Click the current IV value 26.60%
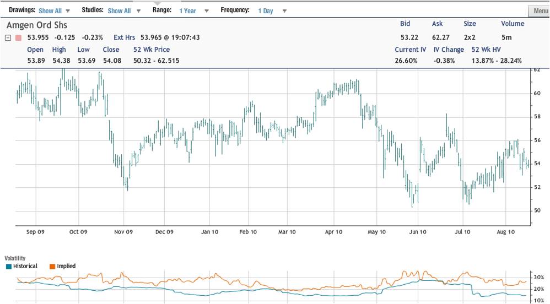Viewport: 550px width, 304px height. click(406, 61)
